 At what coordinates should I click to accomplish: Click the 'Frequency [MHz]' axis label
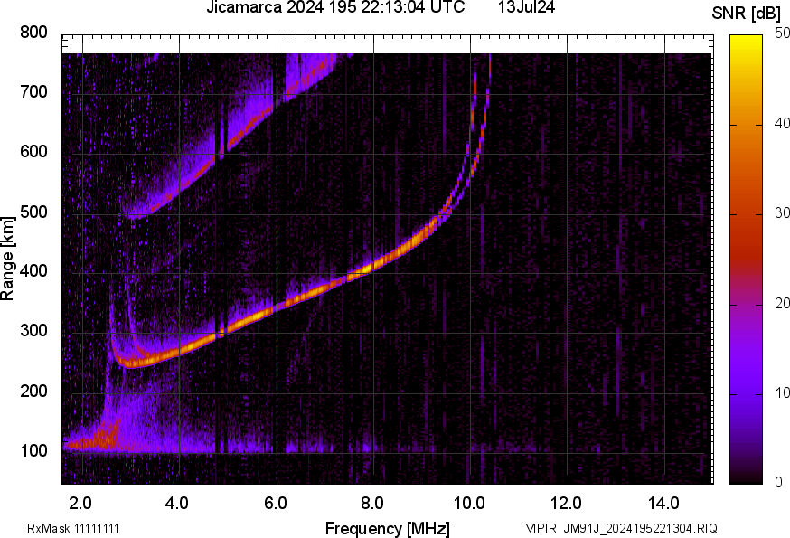[388, 528]
